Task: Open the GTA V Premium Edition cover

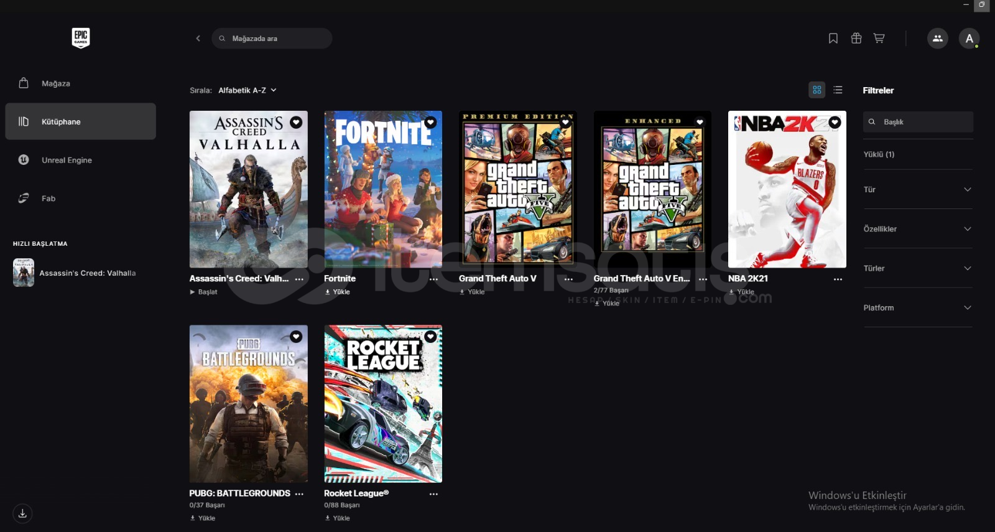Action: tap(518, 189)
